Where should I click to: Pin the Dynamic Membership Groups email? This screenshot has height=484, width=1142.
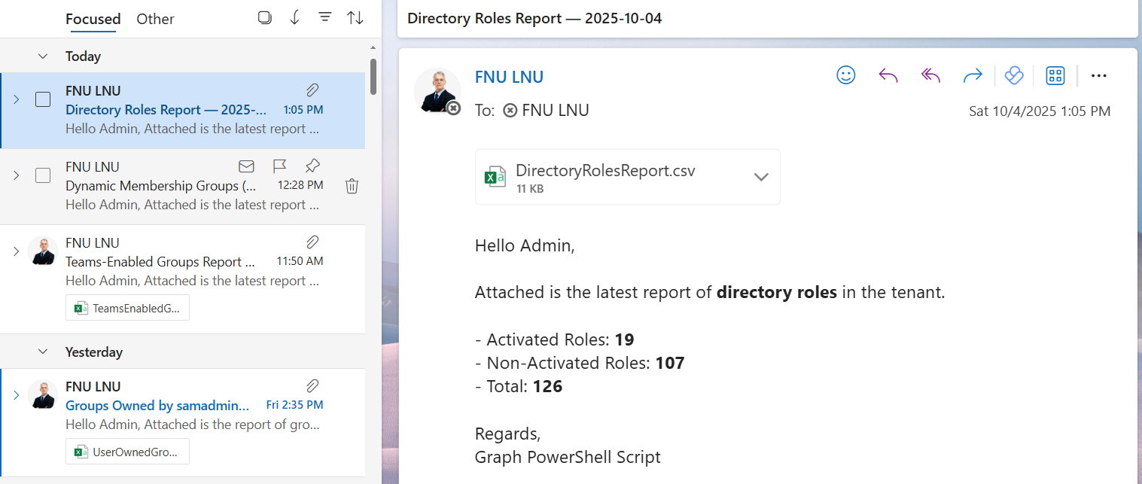pyautogui.click(x=312, y=166)
